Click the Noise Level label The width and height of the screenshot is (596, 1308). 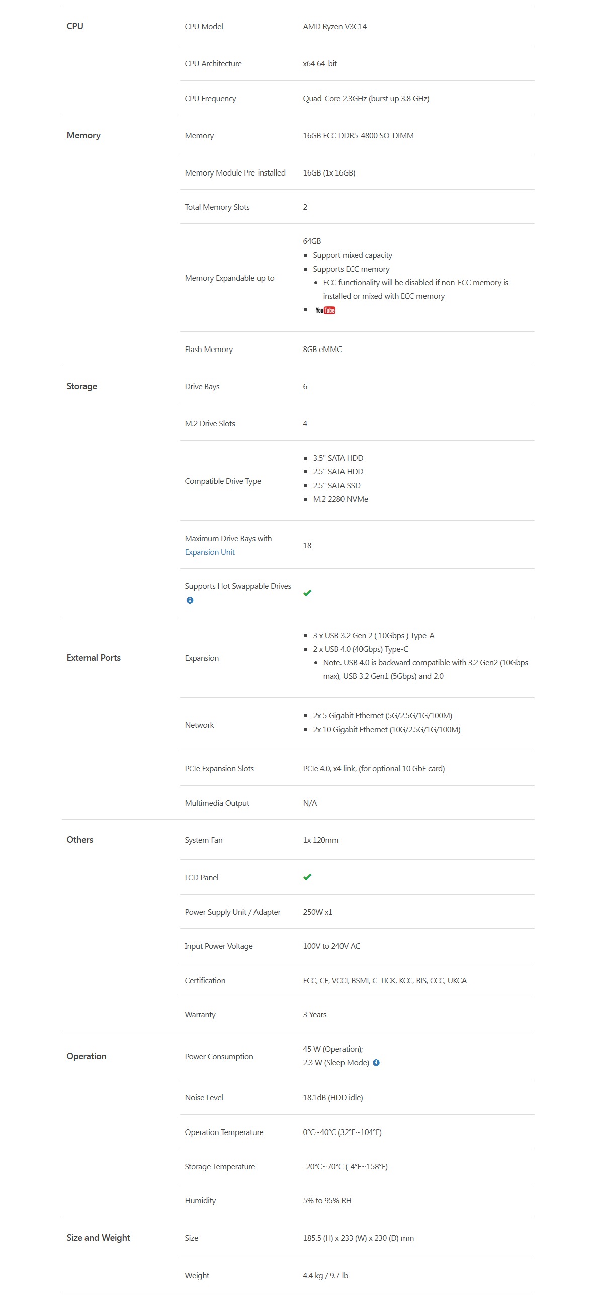point(204,1097)
